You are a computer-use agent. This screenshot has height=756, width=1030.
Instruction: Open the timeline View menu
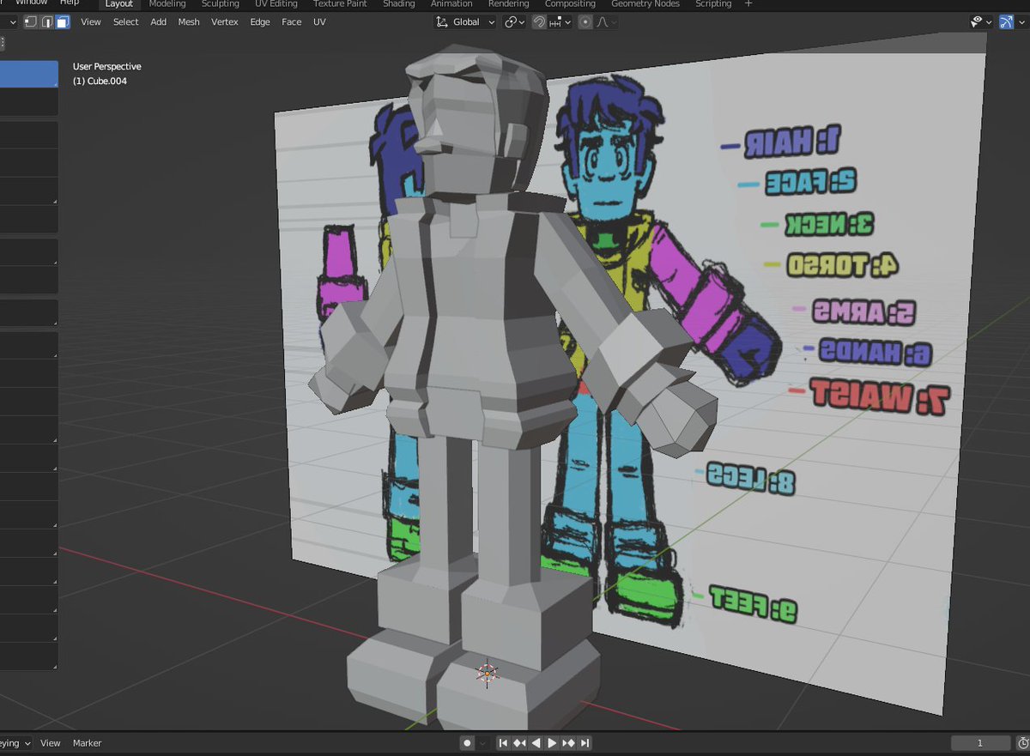coord(51,743)
